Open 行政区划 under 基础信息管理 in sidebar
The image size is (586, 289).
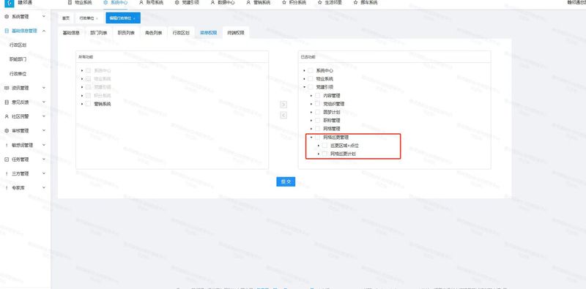coord(18,45)
